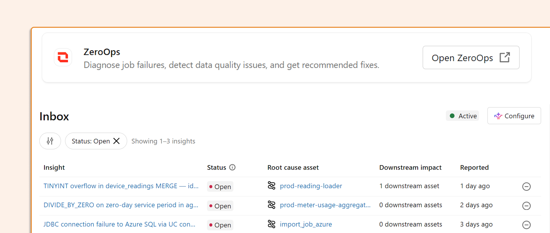Open the prod-reading-loader asset link
This screenshot has width=550, height=233.
tap(311, 186)
